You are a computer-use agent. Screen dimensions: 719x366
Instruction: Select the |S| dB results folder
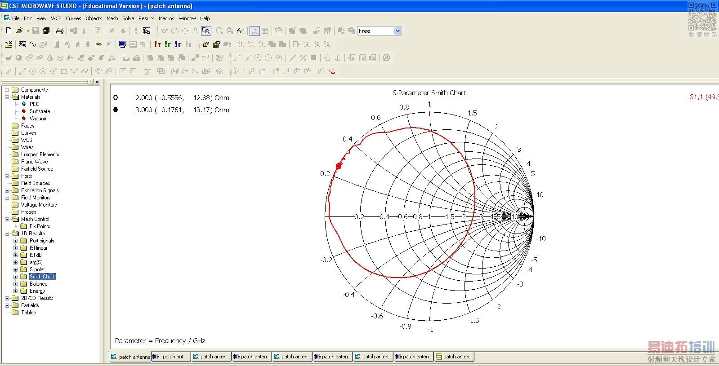point(36,255)
